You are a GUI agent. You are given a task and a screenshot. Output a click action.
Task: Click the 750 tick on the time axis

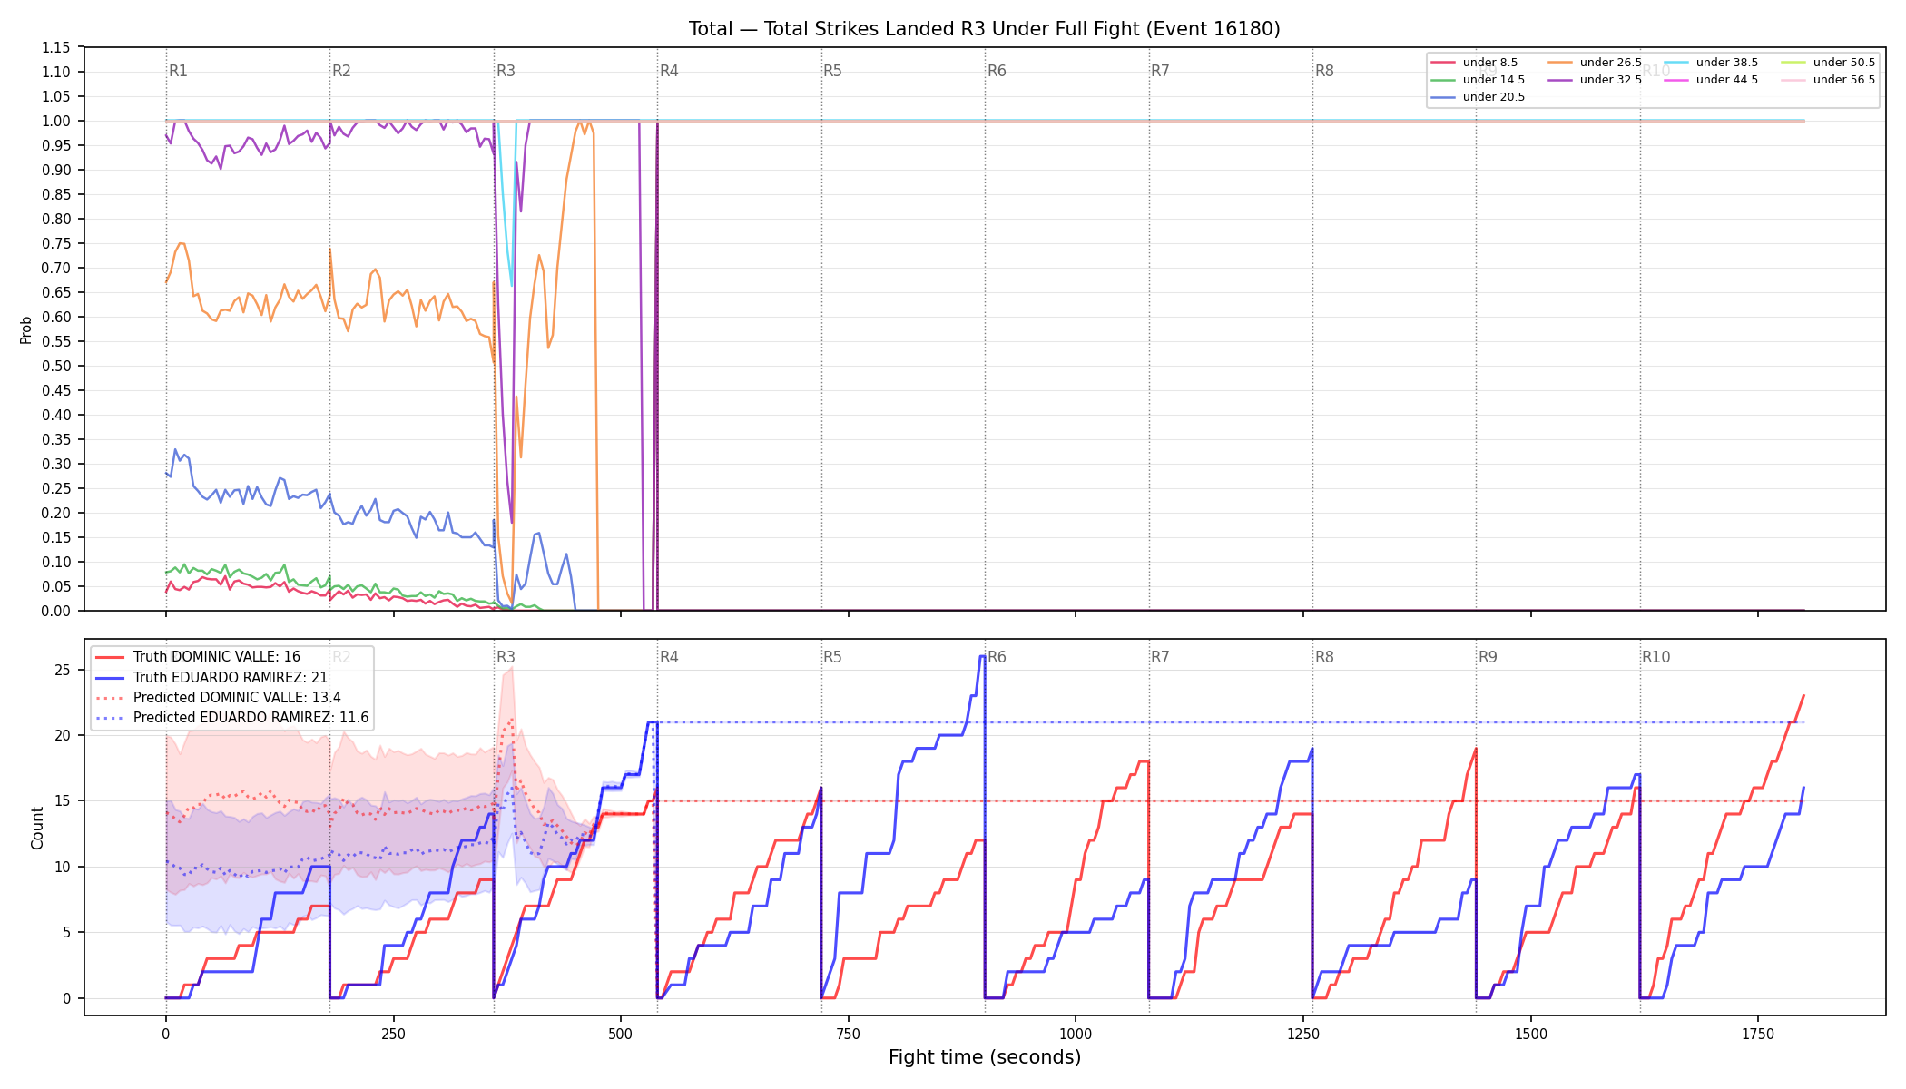pos(848,1034)
